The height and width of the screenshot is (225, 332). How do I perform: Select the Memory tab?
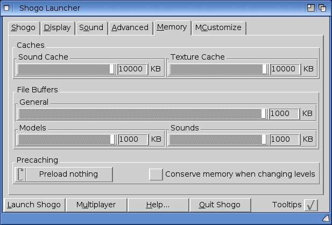tap(172, 28)
